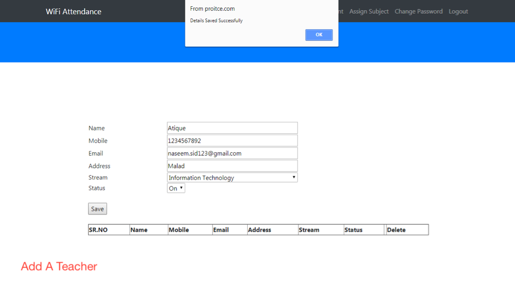
Task: Click OK in the saved successfully alert
Action: 319,35
